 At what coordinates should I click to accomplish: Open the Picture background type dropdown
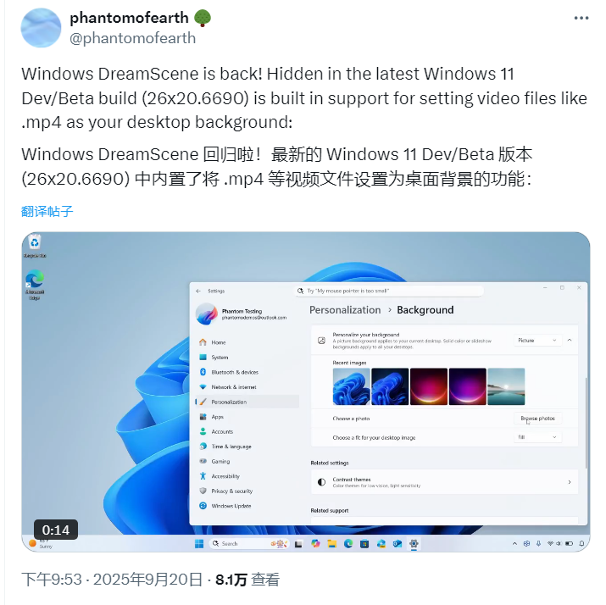[x=537, y=341]
